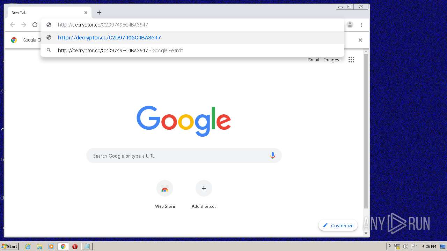Minimize the Chrome window
The height and width of the screenshot is (251, 447).
(340, 7)
